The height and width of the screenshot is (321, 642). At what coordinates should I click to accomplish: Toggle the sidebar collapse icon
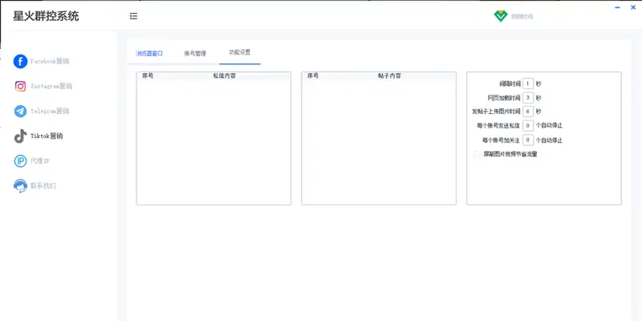133,16
